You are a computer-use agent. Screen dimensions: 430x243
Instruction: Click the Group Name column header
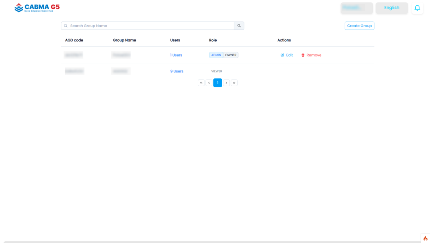pos(124,40)
